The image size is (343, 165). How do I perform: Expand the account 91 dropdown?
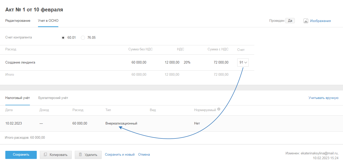[x=243, y=63]
